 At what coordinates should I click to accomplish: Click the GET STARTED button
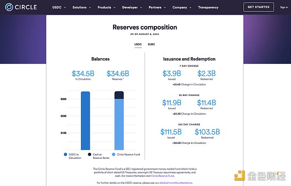pyautogui.click(x=259, y=7)
